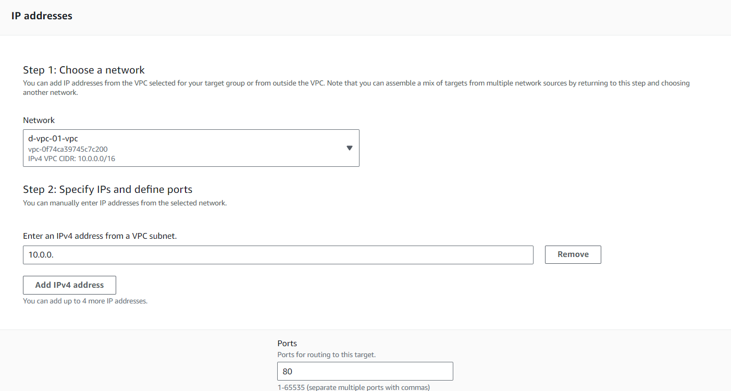Click the IP addresses section heading

tap(42, 16)
